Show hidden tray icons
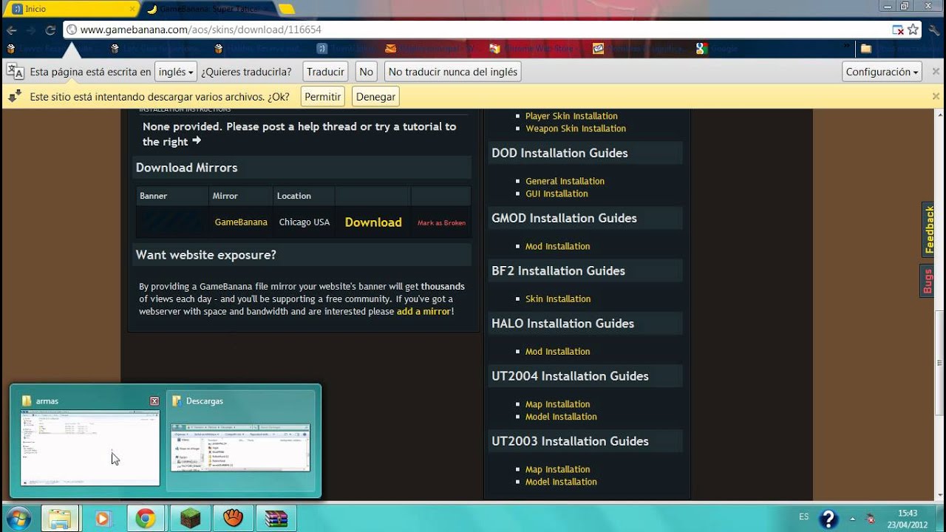Screen dimensions: 946x532 click(852, 518)
